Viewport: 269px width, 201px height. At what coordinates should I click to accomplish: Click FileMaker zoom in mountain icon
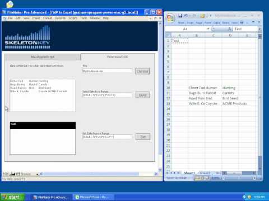(14, 174)
